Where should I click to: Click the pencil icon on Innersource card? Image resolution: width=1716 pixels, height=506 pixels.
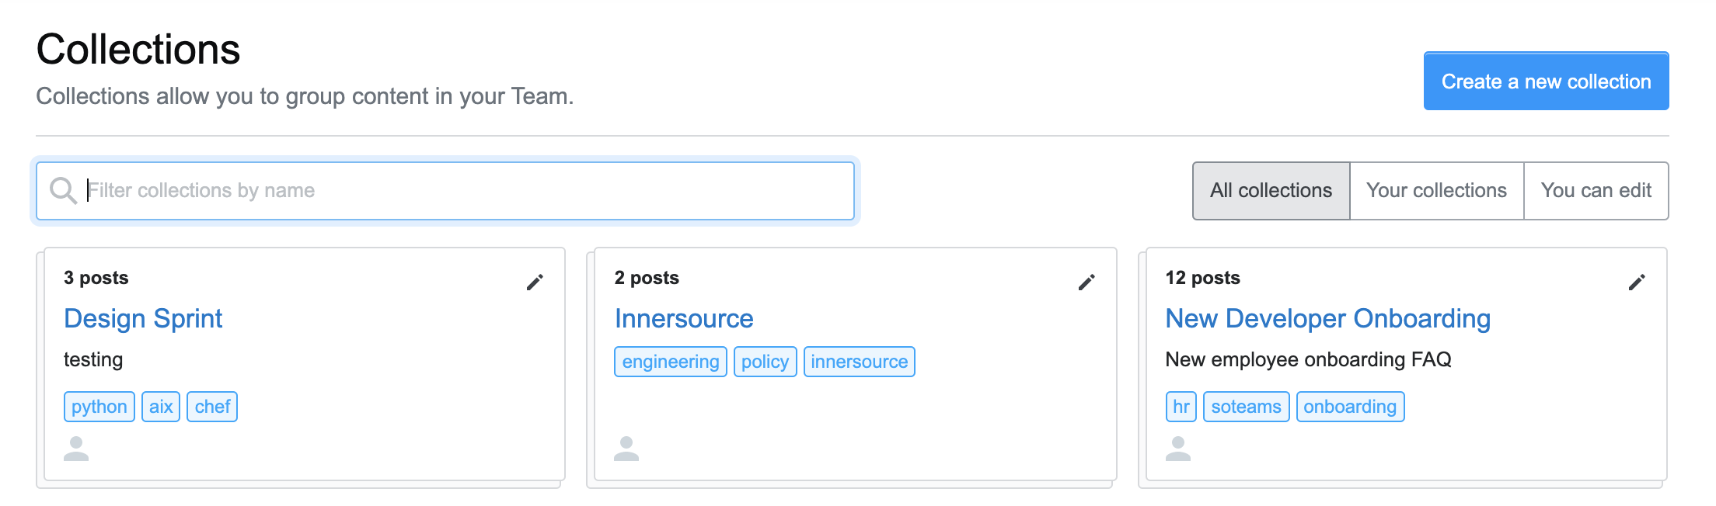point(1086,282)
